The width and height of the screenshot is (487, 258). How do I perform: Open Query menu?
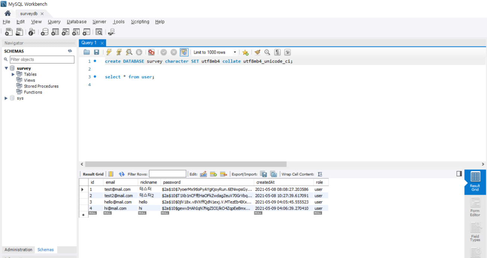click(54, 22)
